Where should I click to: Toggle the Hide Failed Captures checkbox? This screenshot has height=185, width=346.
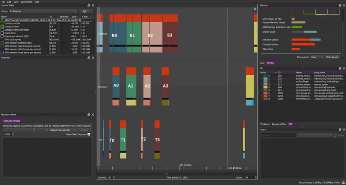pos(89,134)
